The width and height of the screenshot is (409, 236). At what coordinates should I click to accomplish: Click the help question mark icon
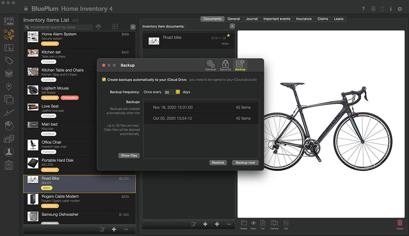click(363, 9)
